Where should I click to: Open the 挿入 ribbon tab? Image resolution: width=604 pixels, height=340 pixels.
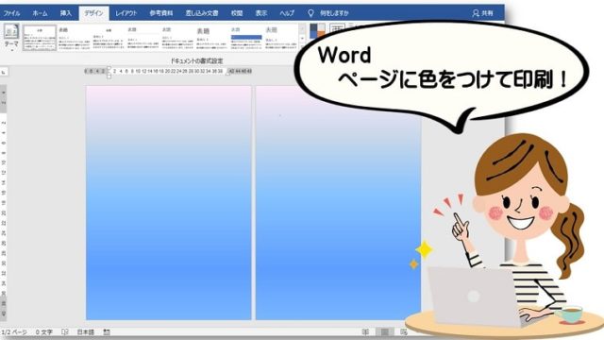[x=66, y=13]
